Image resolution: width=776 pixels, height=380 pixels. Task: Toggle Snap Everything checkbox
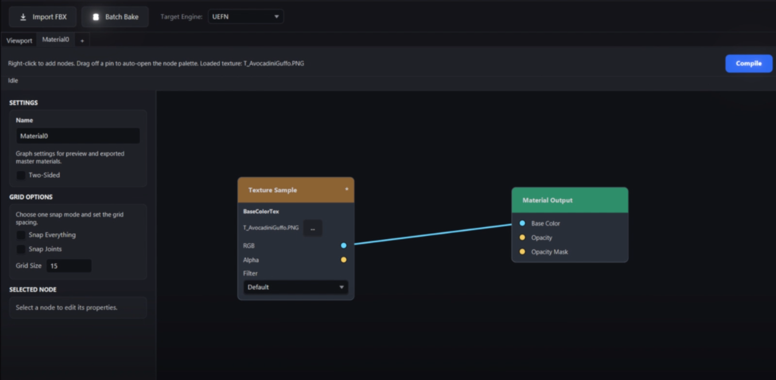tap(21, 235)
